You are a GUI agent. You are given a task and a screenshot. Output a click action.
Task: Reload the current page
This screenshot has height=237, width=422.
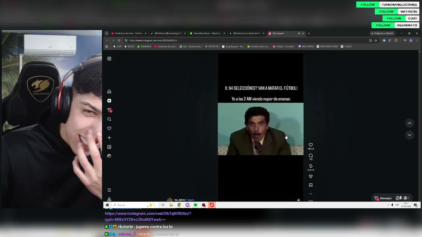[119, 40]
